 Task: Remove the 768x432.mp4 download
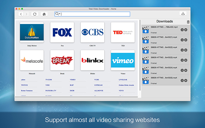[186, 30]
